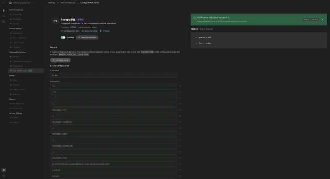Click Add a new secret button
Viewport: 330px width, 179px height.
tap(60, 60)
